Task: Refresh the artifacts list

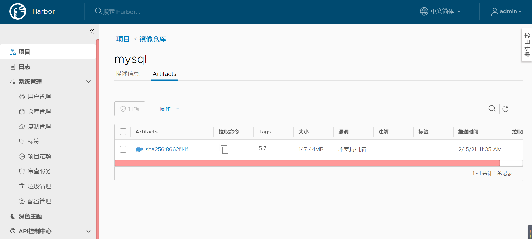Action: pyautogui.click(x=505, y=109)
